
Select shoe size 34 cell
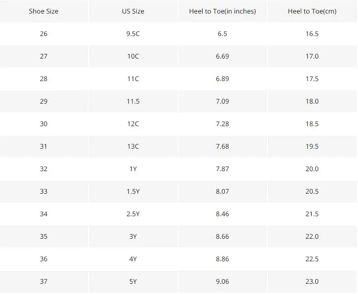43,214
